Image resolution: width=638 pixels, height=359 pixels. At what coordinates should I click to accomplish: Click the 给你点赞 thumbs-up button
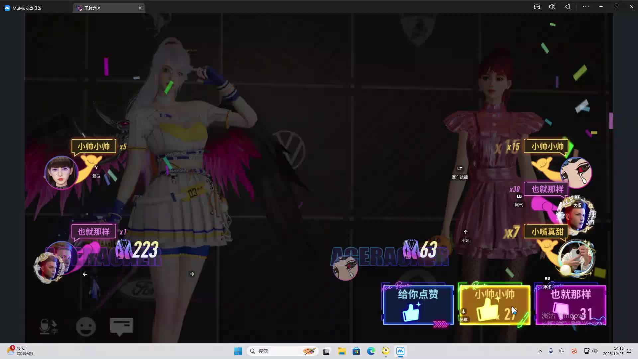pyautogui.click(x=418, y=305)
